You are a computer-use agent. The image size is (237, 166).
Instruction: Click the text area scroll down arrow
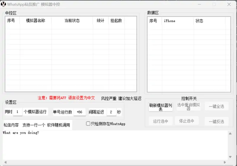coord(230,157)
